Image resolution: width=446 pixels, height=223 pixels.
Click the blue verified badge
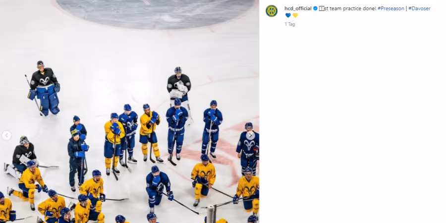pyautogui.click(x=315, y=8)
